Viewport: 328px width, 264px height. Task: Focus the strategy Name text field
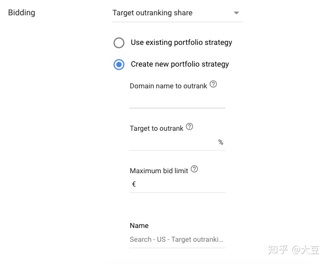(178, 240)
